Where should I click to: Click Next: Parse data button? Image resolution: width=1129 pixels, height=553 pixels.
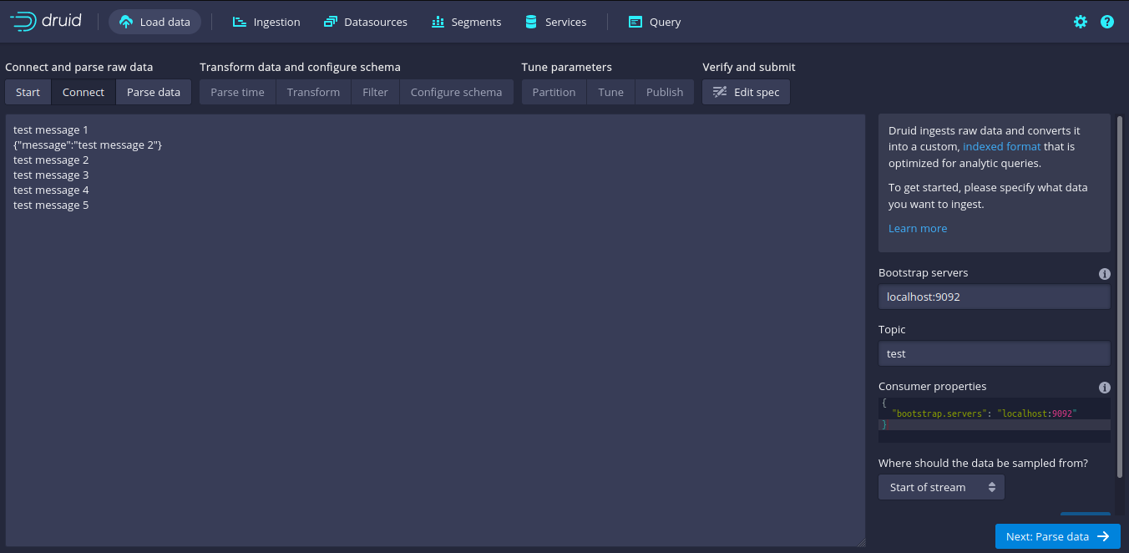coord(1057,536)
